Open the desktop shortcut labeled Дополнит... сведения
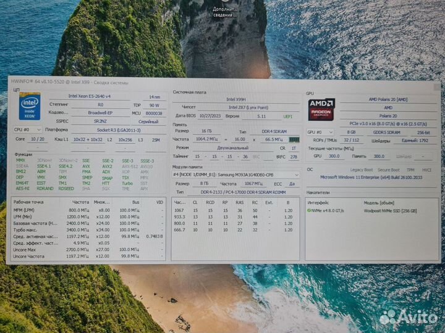Screen dimensions: 445x333 click(x=225, y=9)
